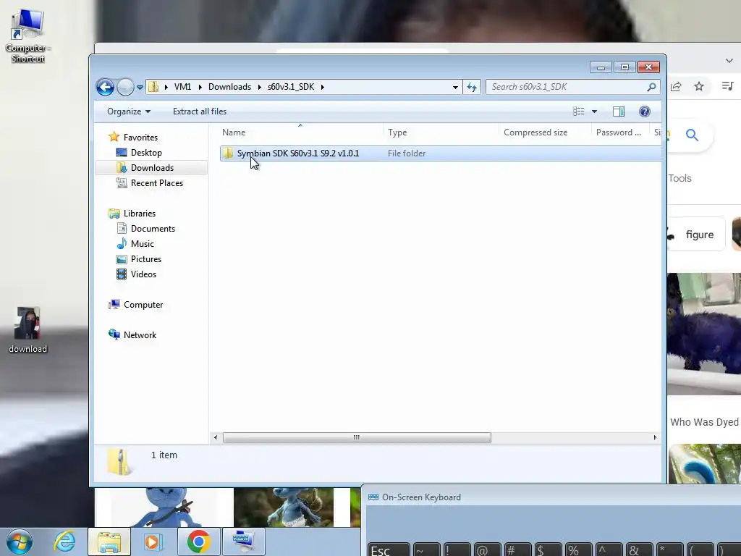
Task: Select Libraries in navigation pane
Action: click(x=140, y=214)
